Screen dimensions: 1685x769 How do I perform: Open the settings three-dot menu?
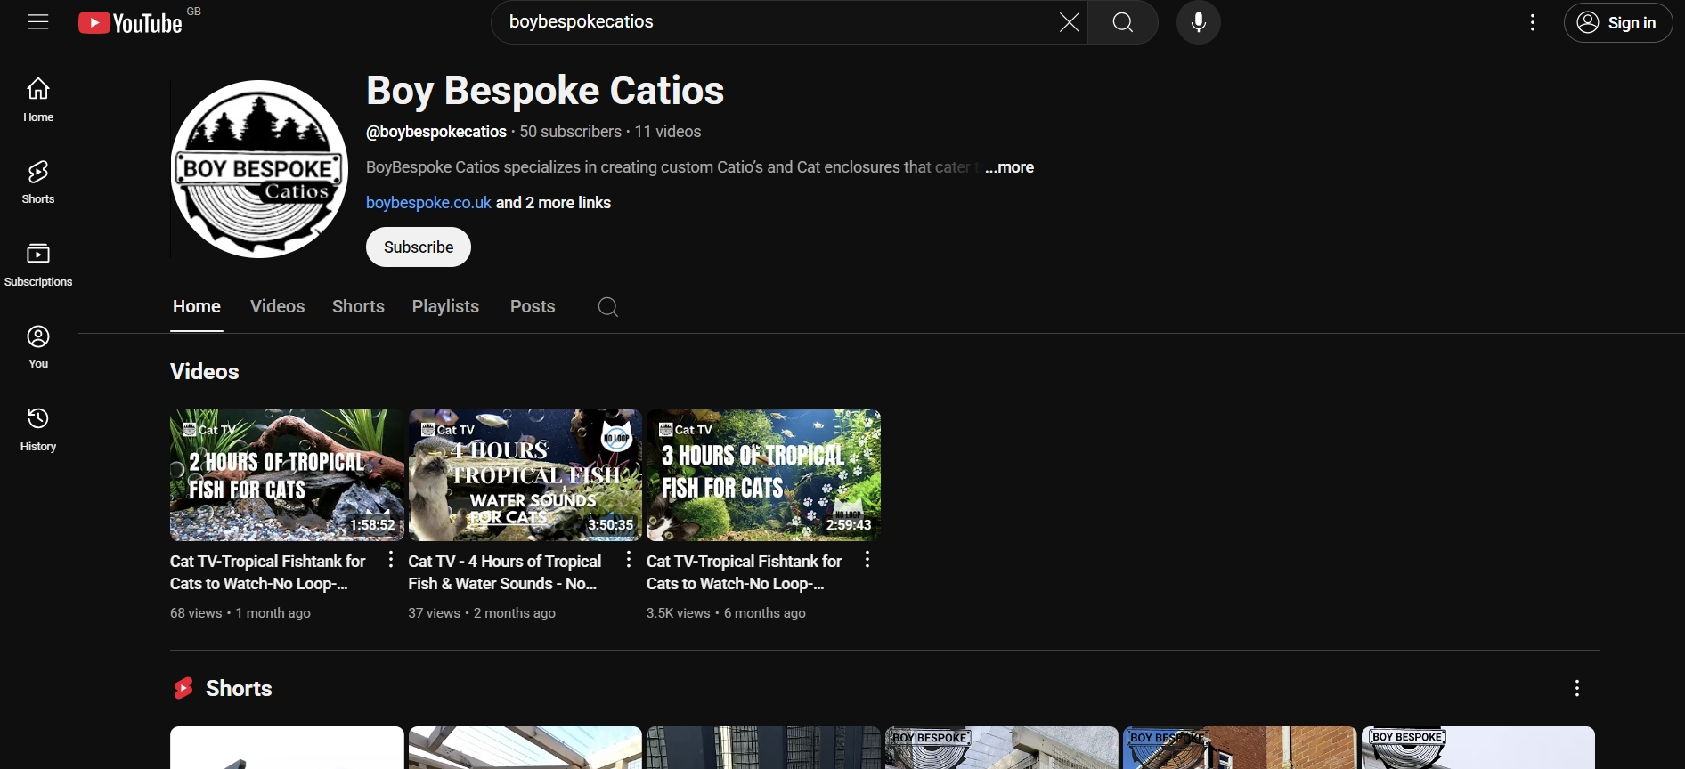tap(1533, 23)
